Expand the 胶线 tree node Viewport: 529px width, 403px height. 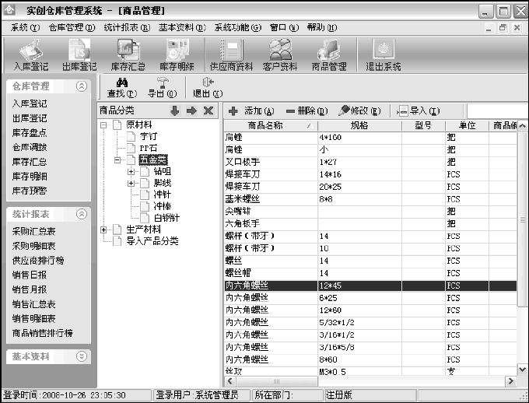(x=131, y=184)
